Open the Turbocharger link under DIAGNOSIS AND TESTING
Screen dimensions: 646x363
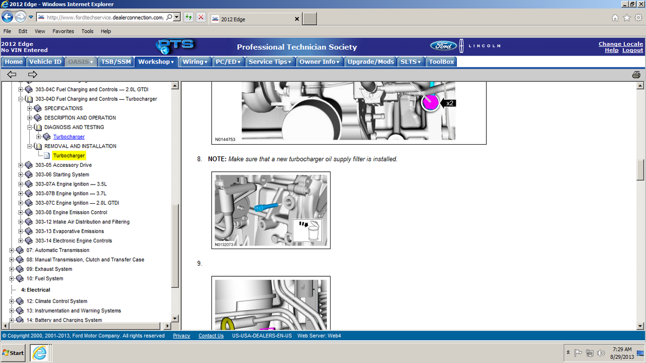(x=69, y=137)
